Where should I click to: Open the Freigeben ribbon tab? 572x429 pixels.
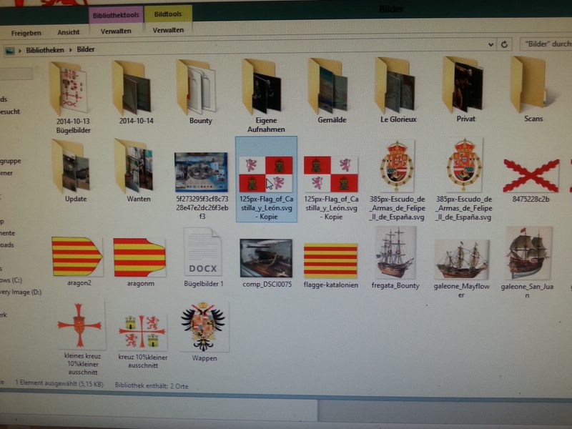tap(26, 32)
